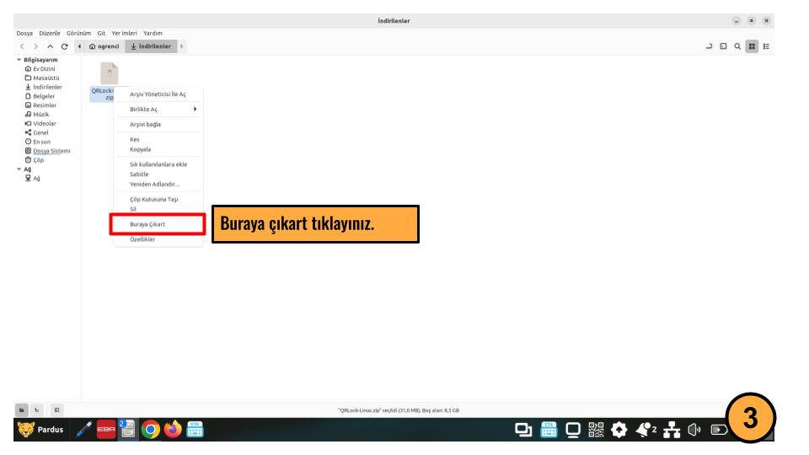Expand the Birlikte Aç submenu
Screen dimensions: 809x455
(x=163, y=110)
